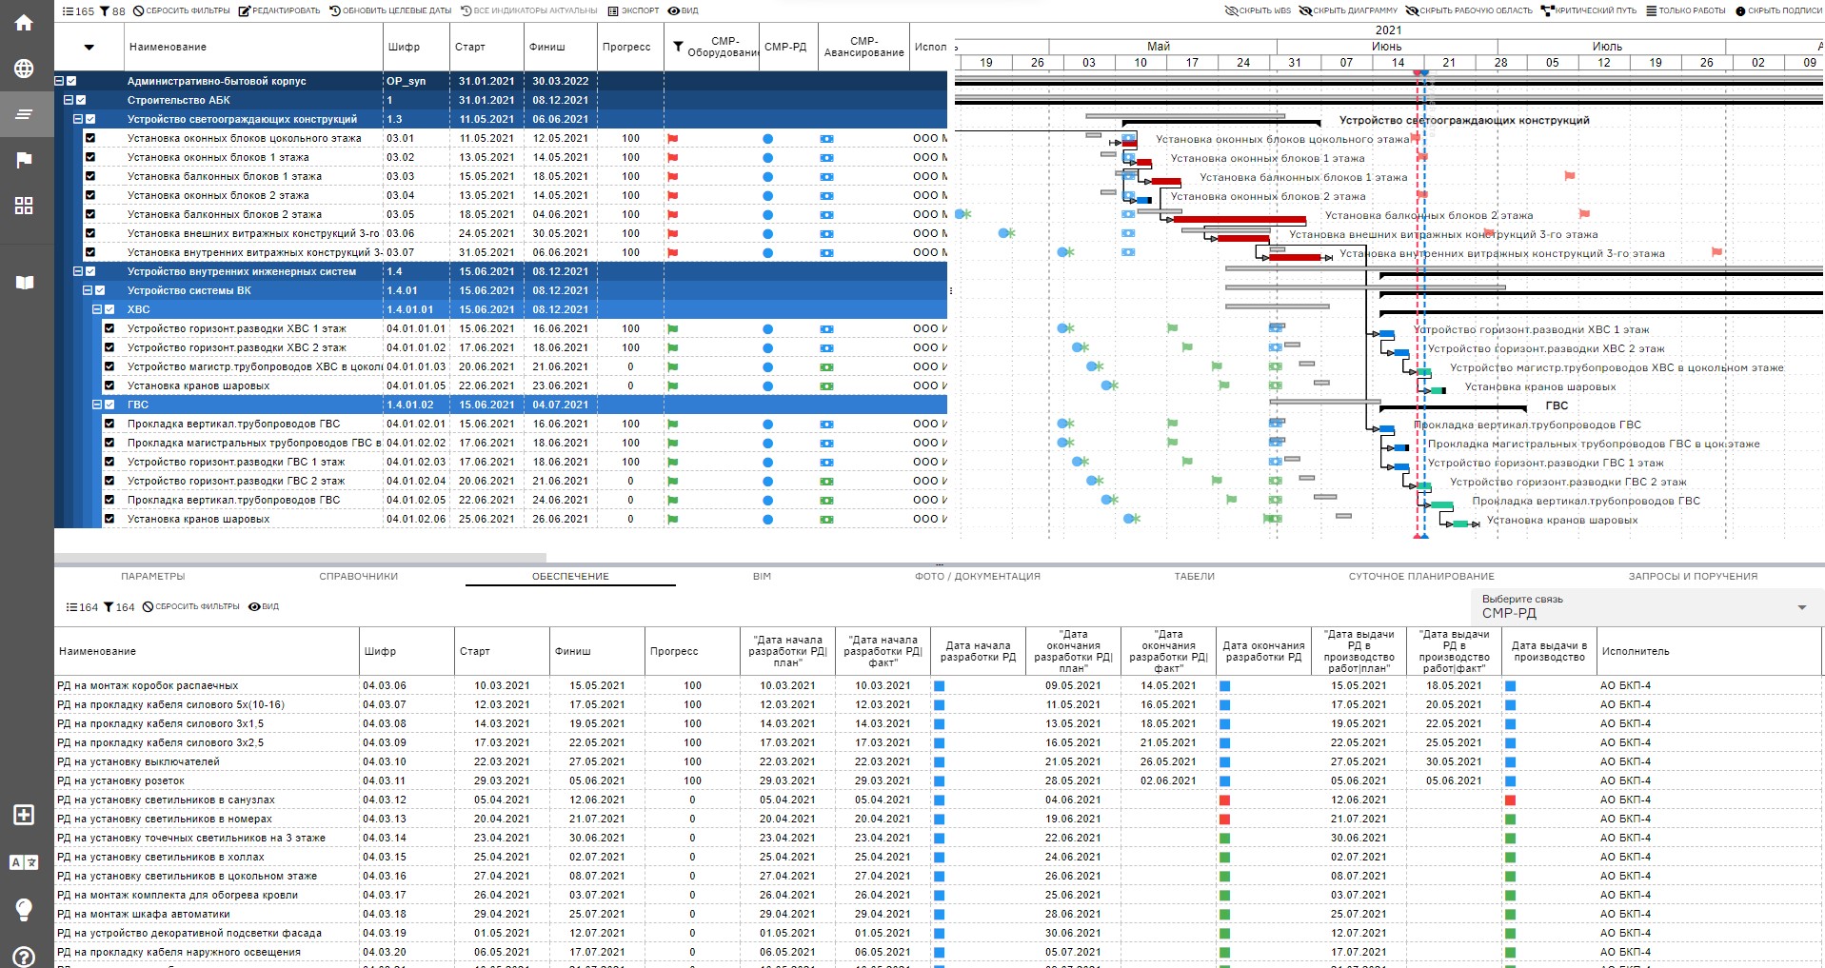Click the globe icon in the left sidebar

[x=24, y=69]
